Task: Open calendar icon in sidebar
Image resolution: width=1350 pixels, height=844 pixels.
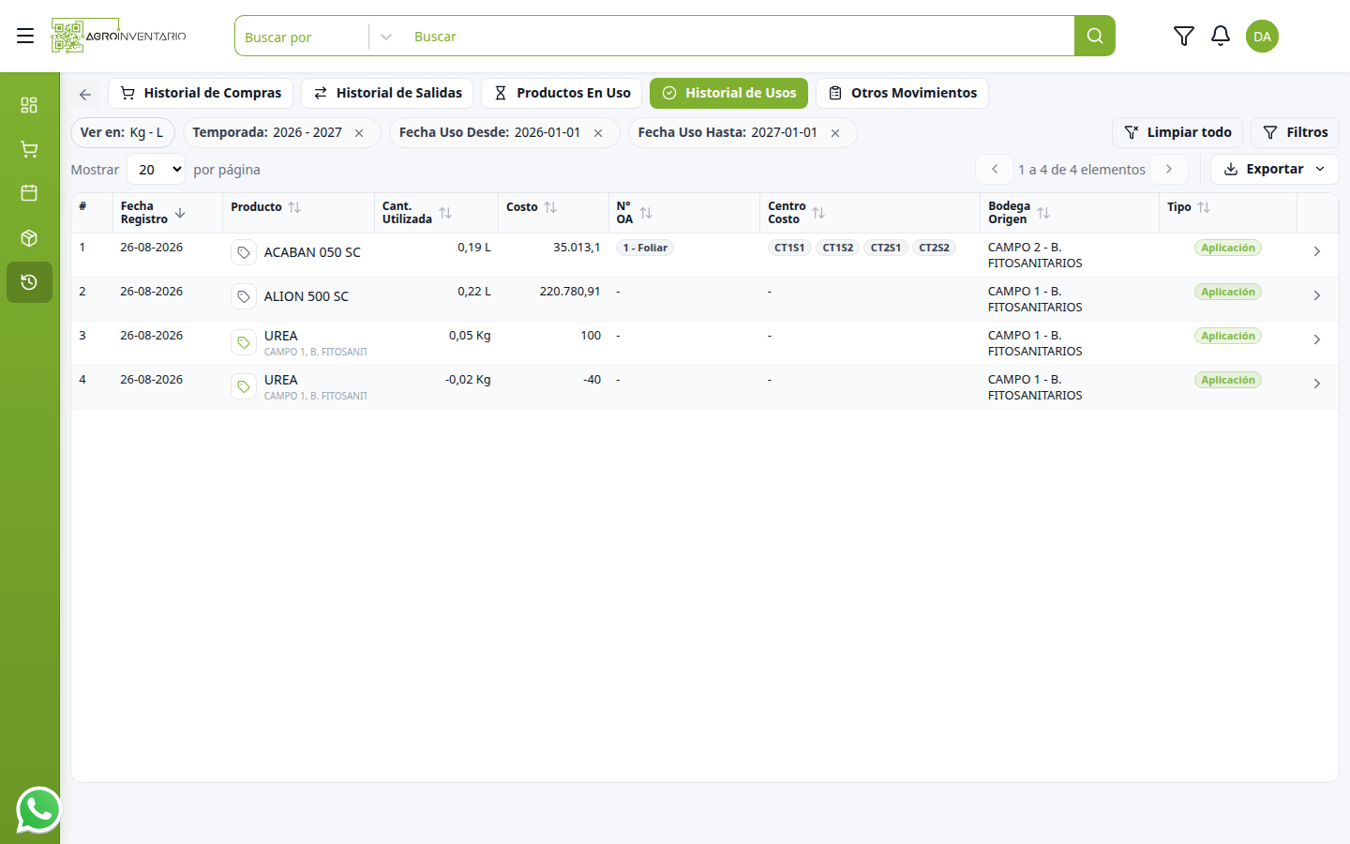Action: pos(29,193)
